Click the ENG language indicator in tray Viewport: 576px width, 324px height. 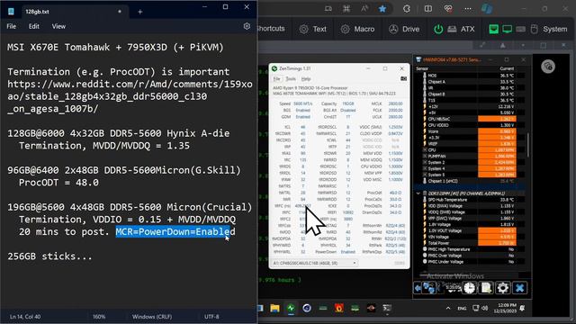[x=462, y=308]
